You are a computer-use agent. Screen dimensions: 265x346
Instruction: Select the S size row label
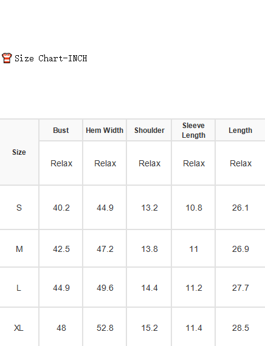[x=19, y=208]
